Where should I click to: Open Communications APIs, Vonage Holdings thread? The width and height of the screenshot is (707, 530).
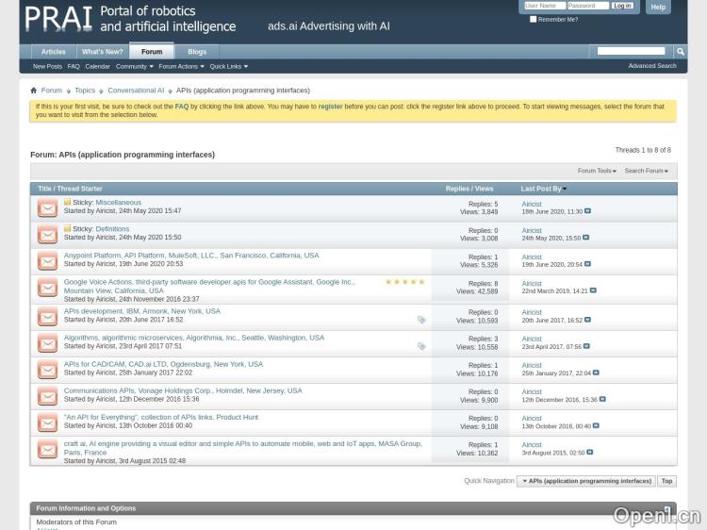183,390
